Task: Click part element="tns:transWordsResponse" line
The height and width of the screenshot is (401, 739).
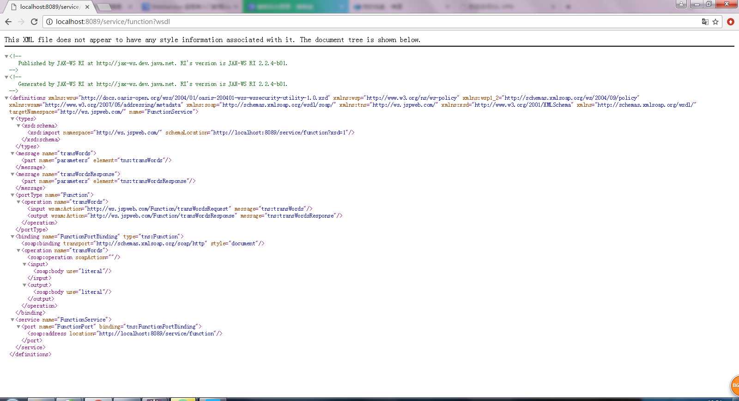Action: 109,181
